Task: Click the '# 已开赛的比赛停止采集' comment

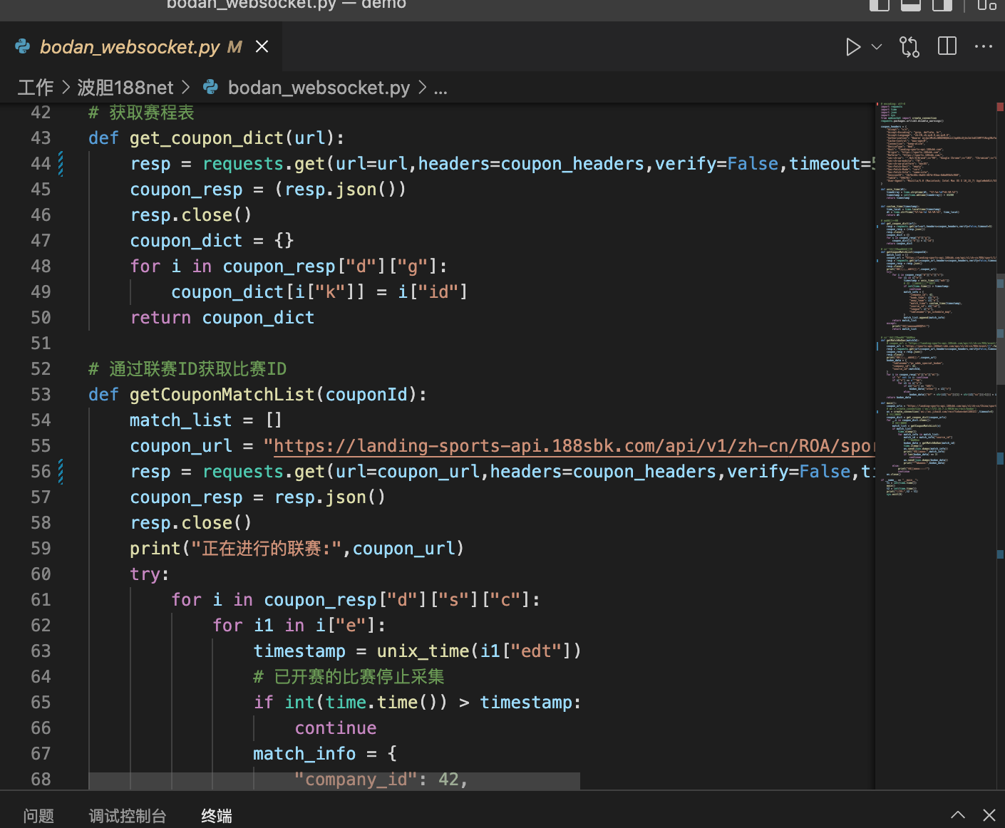Action: pos(349,677)
